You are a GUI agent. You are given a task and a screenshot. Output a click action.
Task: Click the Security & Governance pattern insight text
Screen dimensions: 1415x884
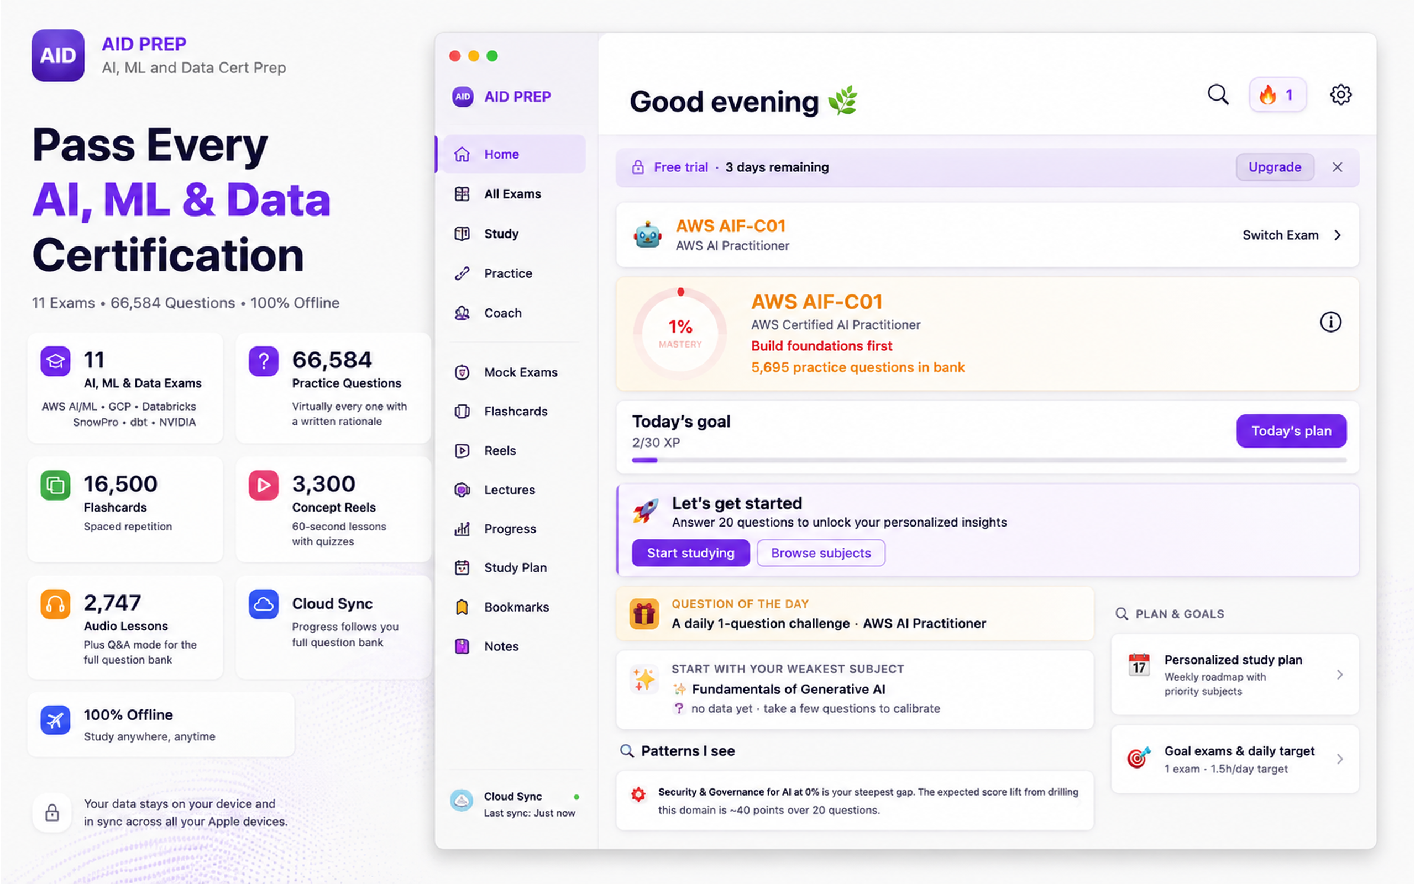868,801
